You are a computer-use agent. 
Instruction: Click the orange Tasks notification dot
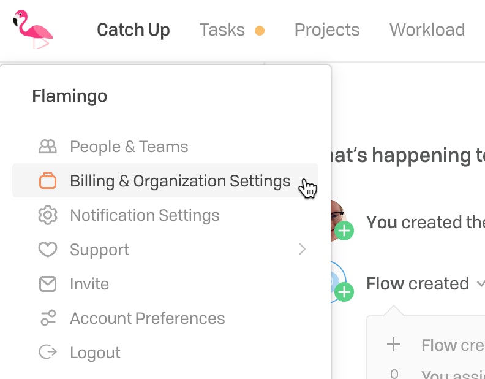260,31
